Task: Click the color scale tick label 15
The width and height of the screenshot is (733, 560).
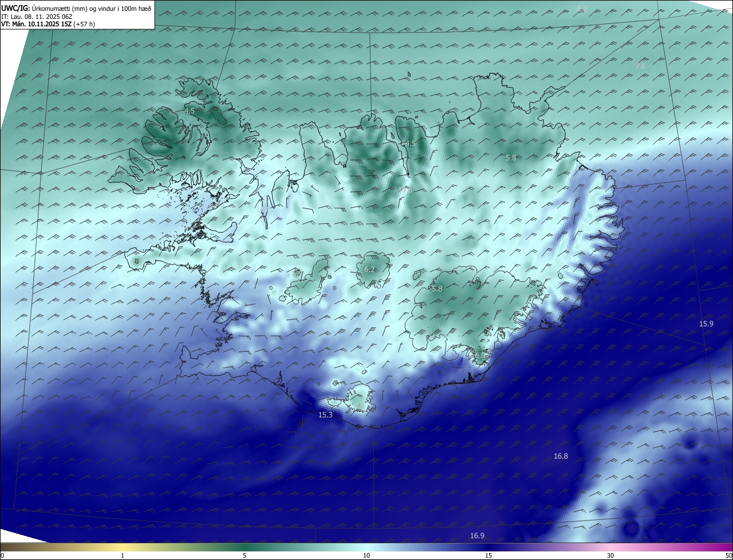Action: tap(488, 555)
